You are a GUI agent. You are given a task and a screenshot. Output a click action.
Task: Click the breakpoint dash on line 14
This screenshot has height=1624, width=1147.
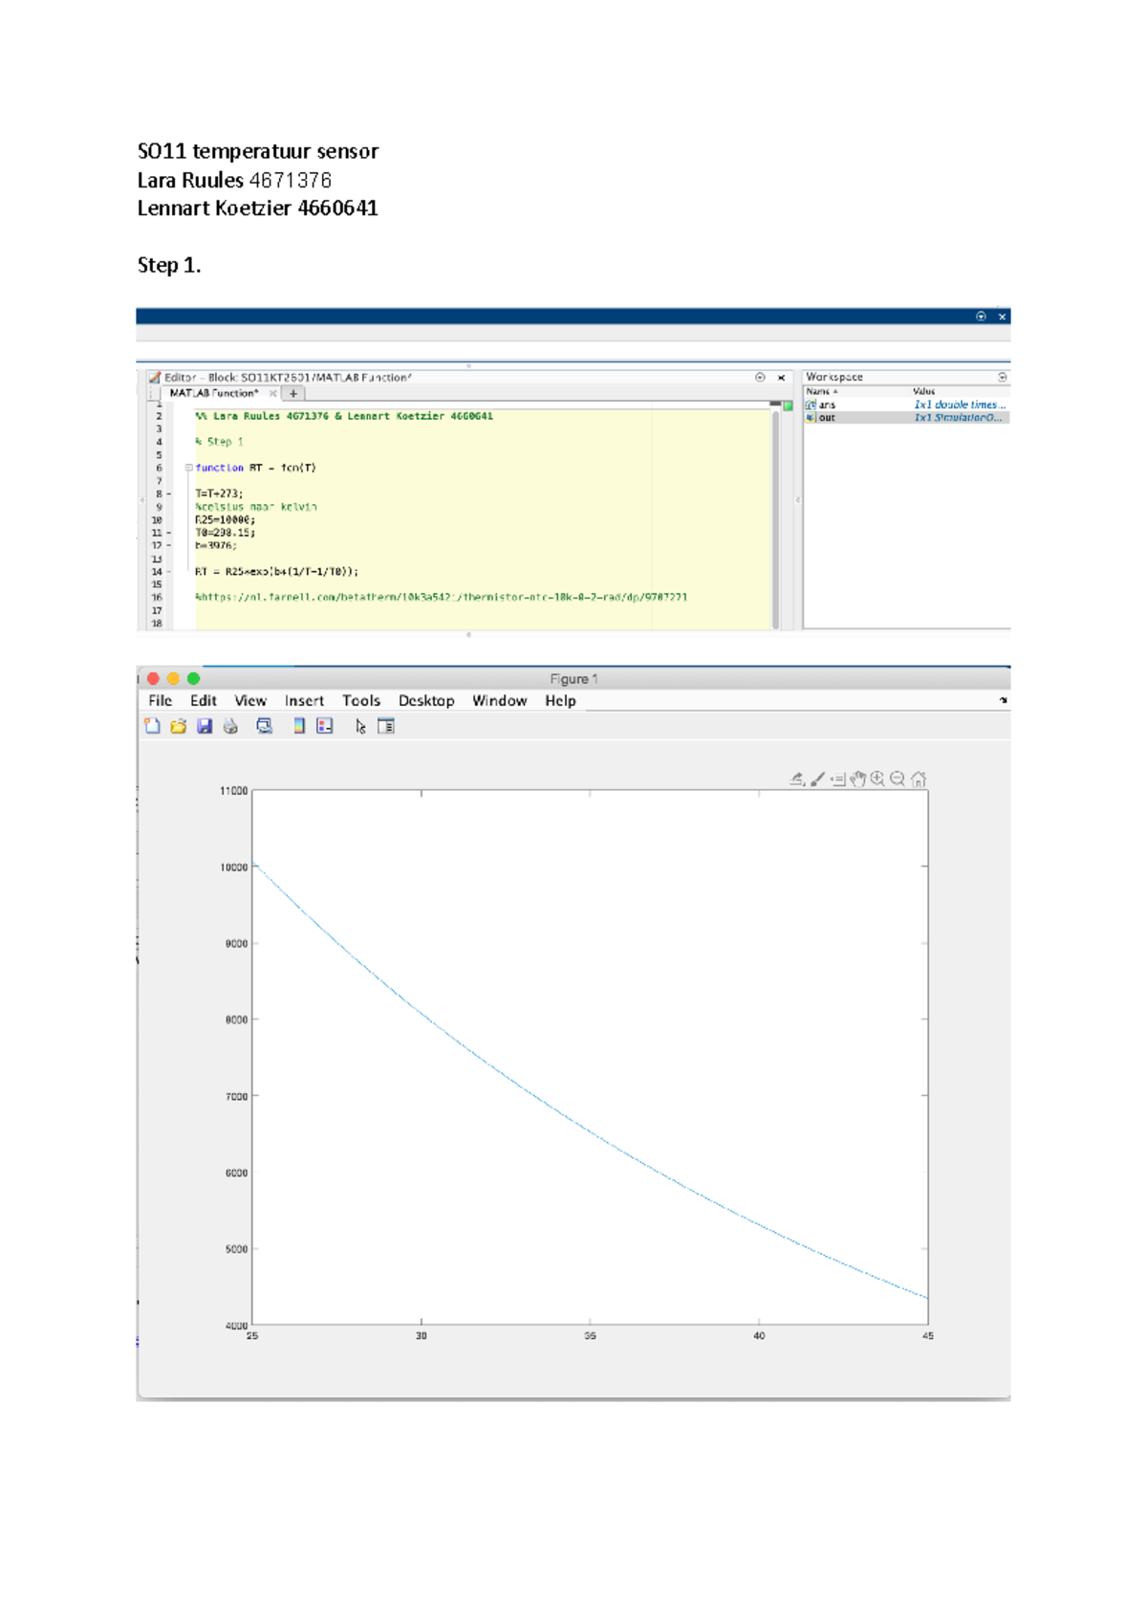(x=169, y=571)
